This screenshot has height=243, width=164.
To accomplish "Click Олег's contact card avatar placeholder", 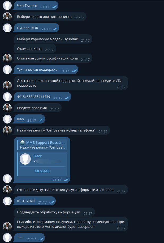I will click(25, 159).
